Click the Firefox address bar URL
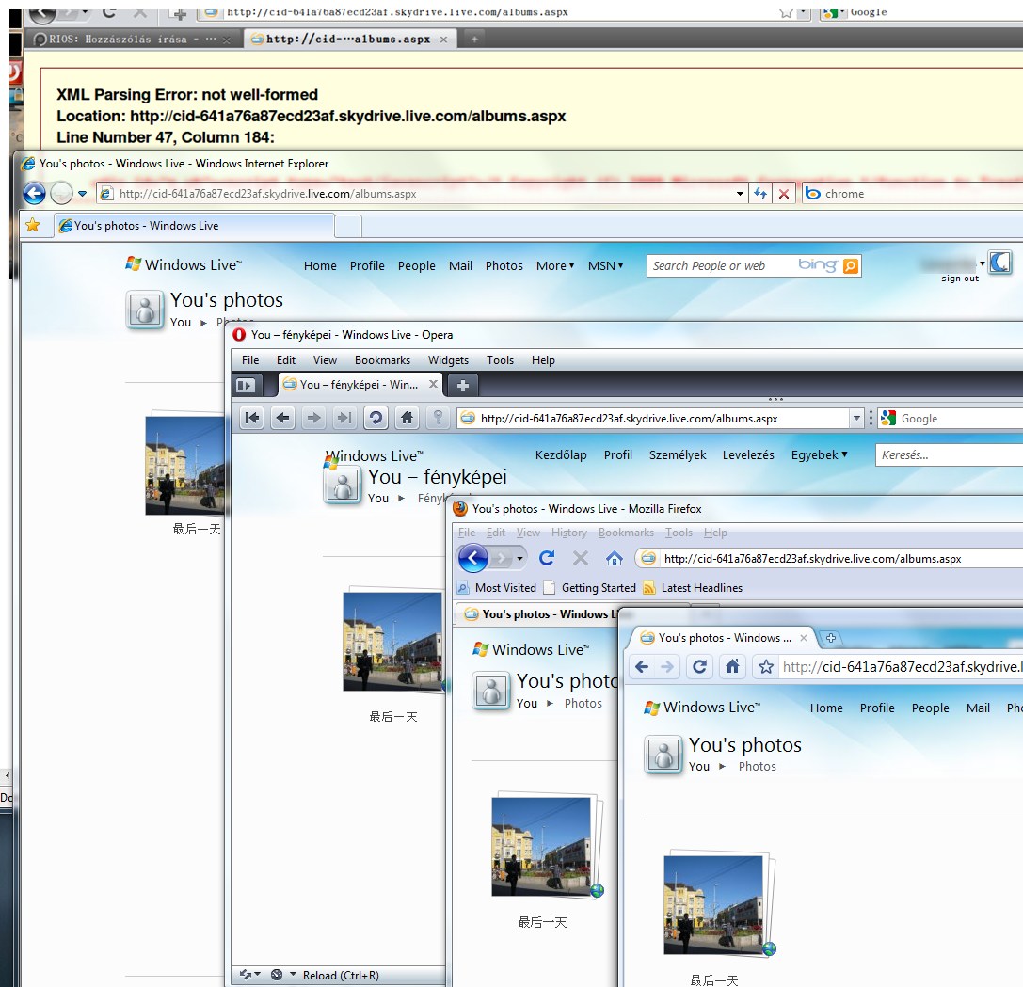This screenshot has height=987, width=1023. pyautogui.click(x=812, y=558)
